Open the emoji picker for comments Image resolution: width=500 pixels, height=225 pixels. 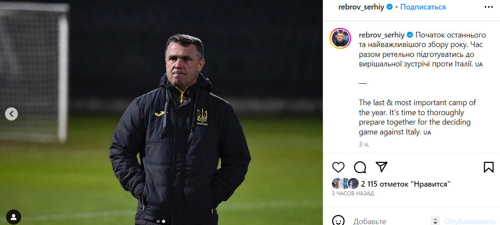pyautogui.click(x=338, y=221)
